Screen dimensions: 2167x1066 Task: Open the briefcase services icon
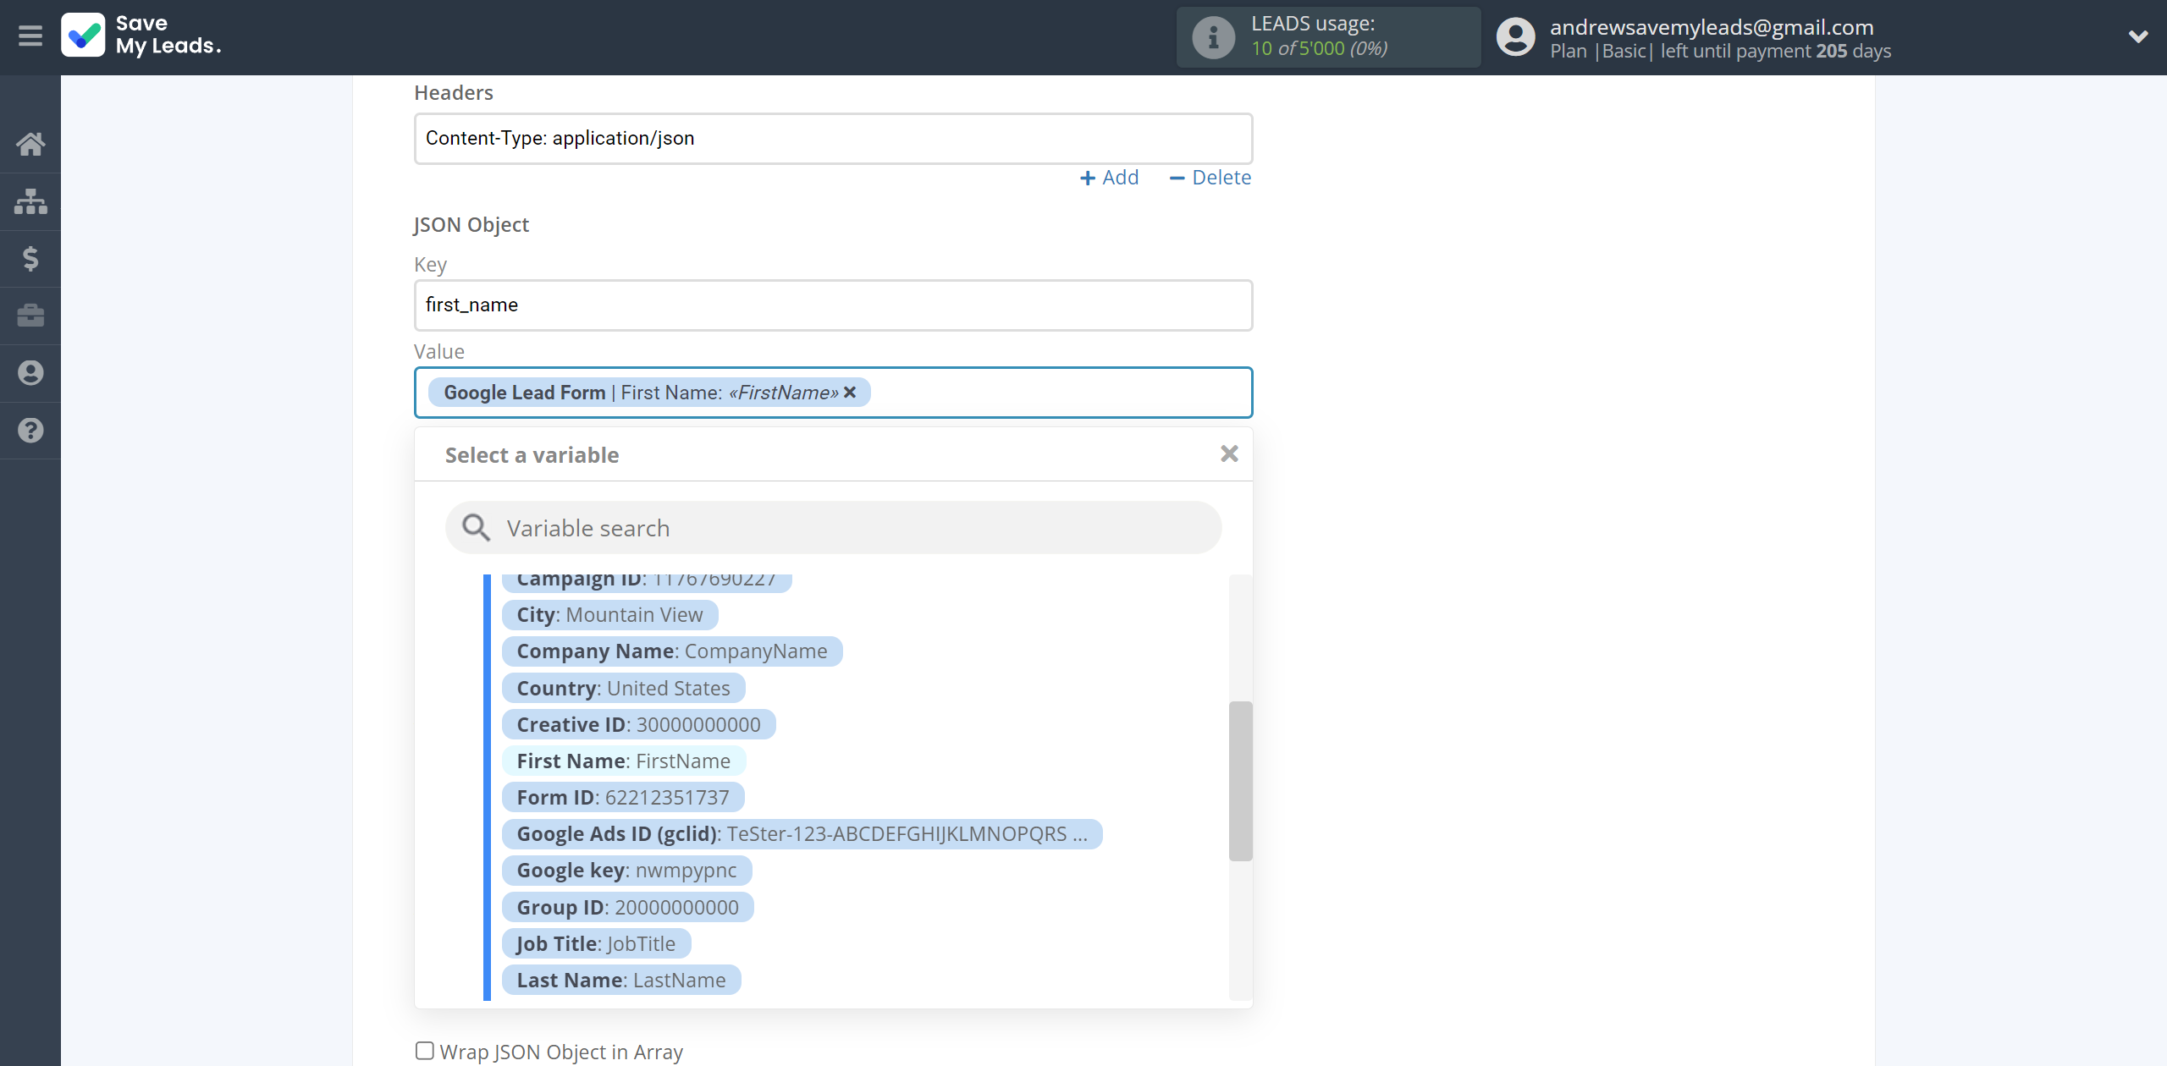pos(30,316)
